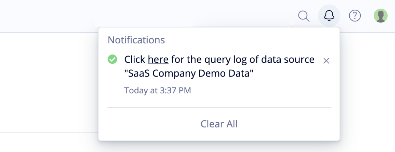Image resolution: width=395 pixels, height=152 pixels.
Task: Toggle the notifications bell icon
Action: (x=329, y=16)
